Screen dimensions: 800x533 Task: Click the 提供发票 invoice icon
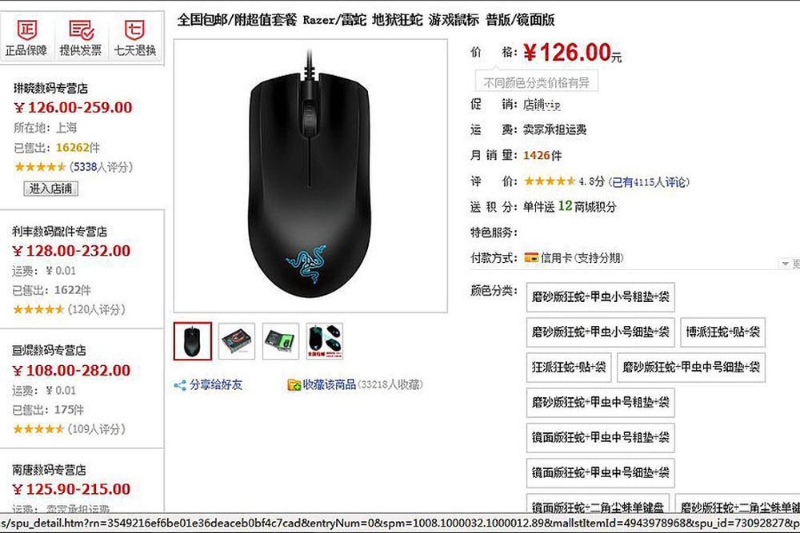(x=81, y=30)
